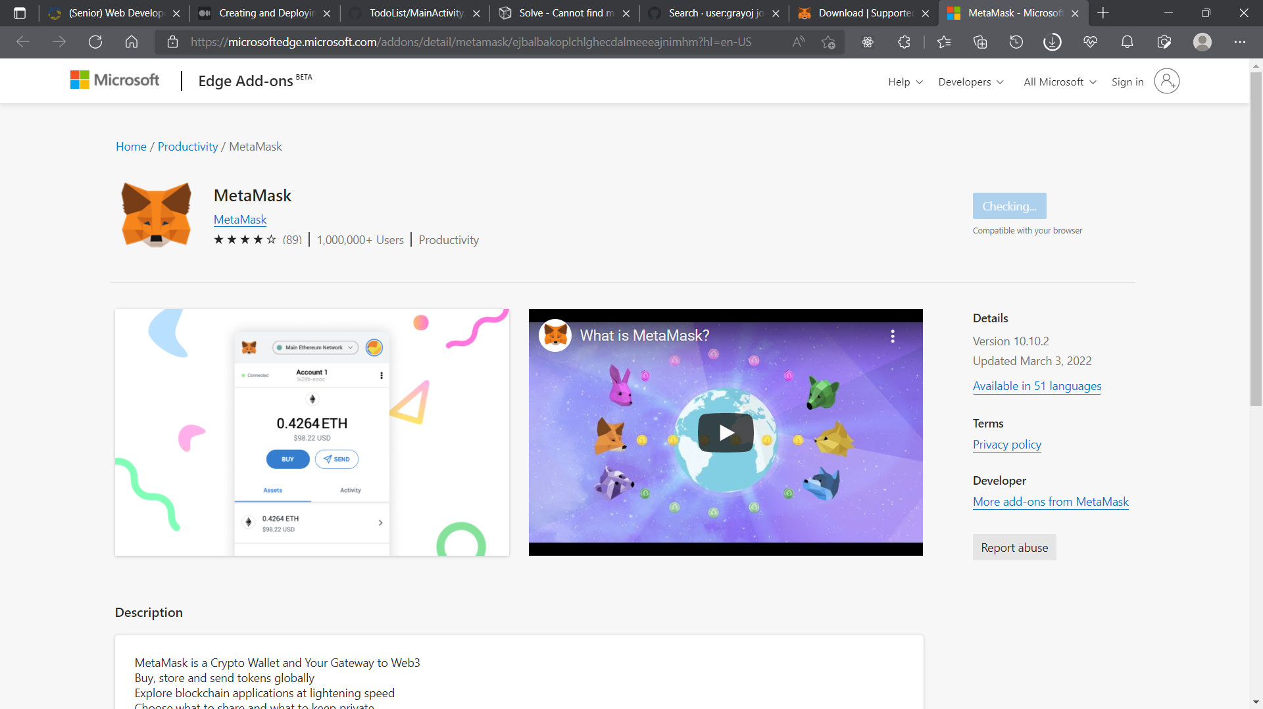Image resolution: width=1263 pixels, height=709 pixels.
Task: Open More add-ons from MetaMask
Action: point(1051,502)
